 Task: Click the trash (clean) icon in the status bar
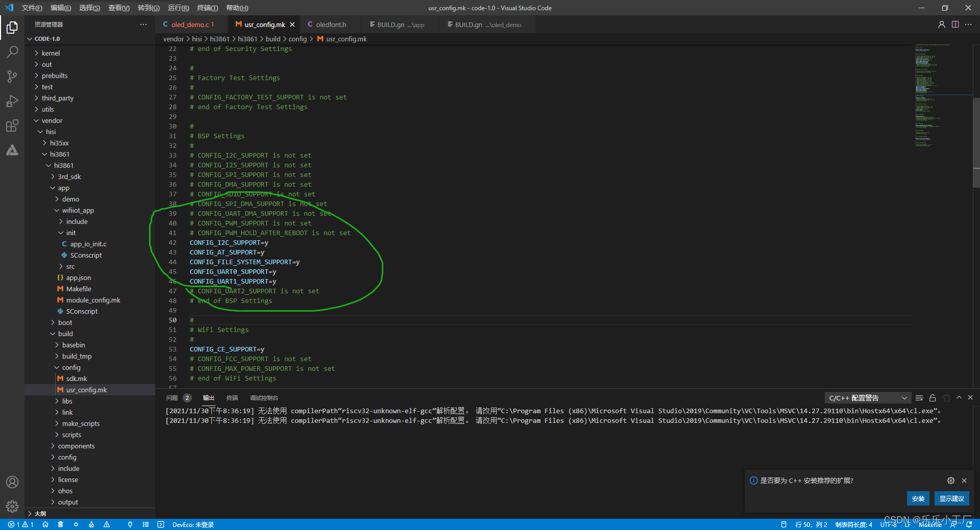60,524
